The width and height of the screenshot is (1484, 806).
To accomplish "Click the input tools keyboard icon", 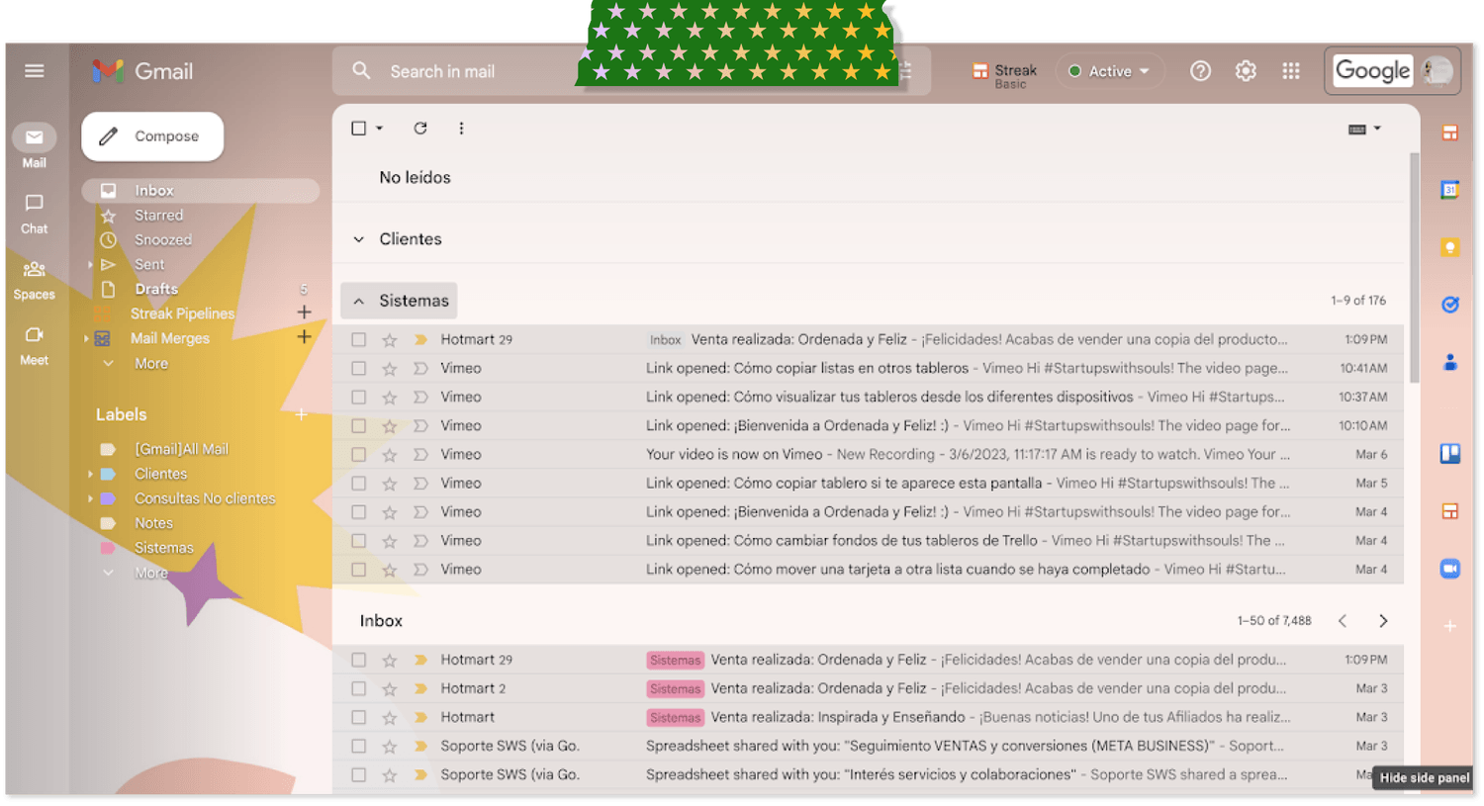I will tap(1357, 130).
